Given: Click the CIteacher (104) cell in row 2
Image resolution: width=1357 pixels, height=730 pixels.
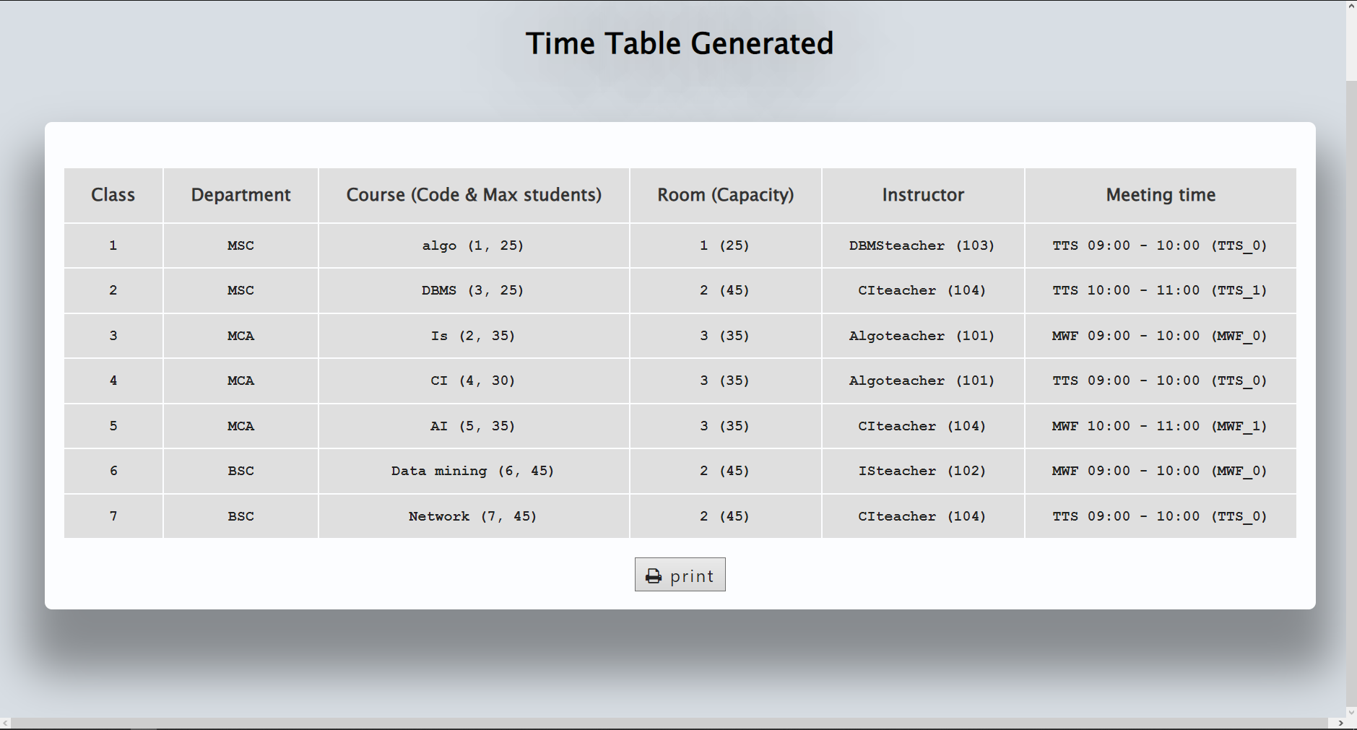Looking at the screenshot, I should [922, 290].
